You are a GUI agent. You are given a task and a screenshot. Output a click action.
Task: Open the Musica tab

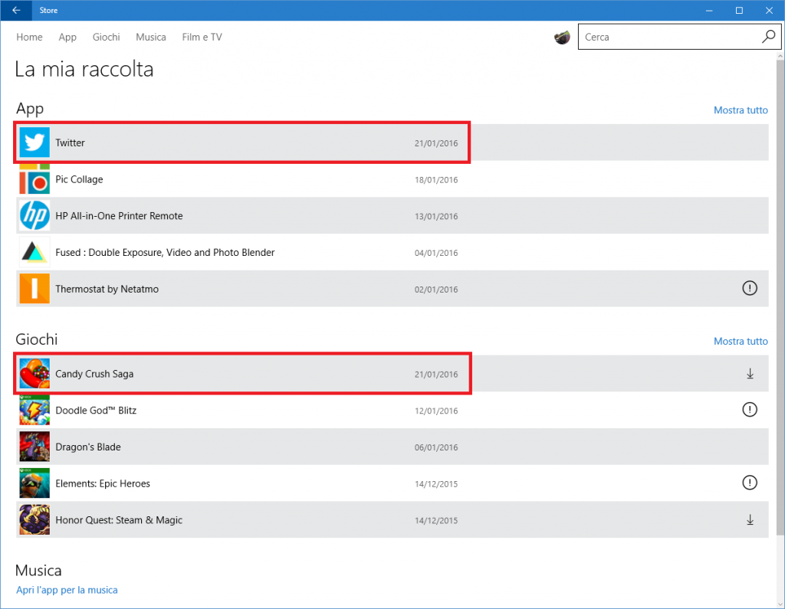(x=151, y=37)
